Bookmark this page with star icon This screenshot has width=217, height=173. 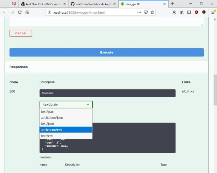click(x=152, y=12)
